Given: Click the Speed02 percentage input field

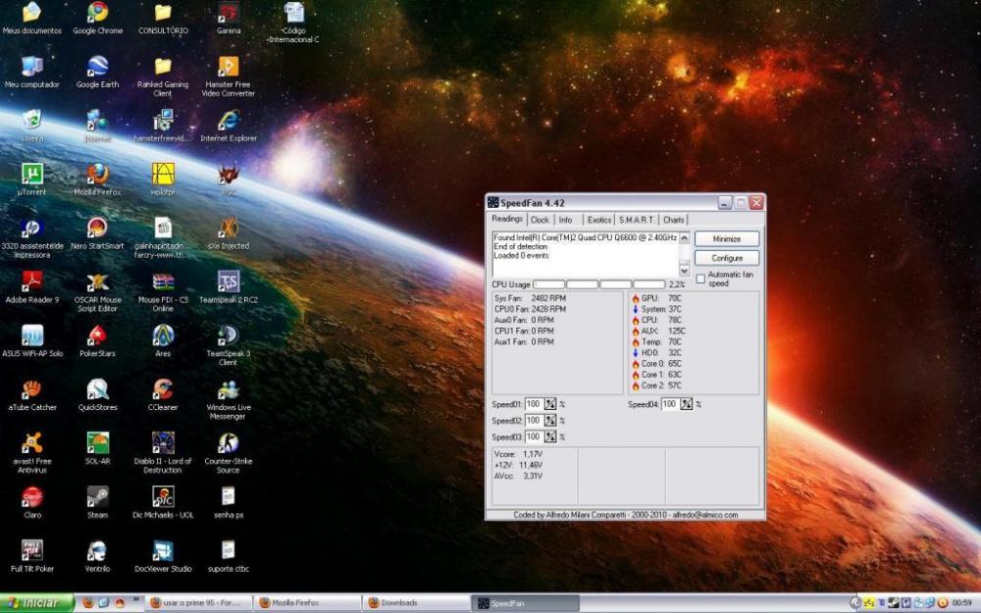Looking at the screenshot, I should coord(533,421).
